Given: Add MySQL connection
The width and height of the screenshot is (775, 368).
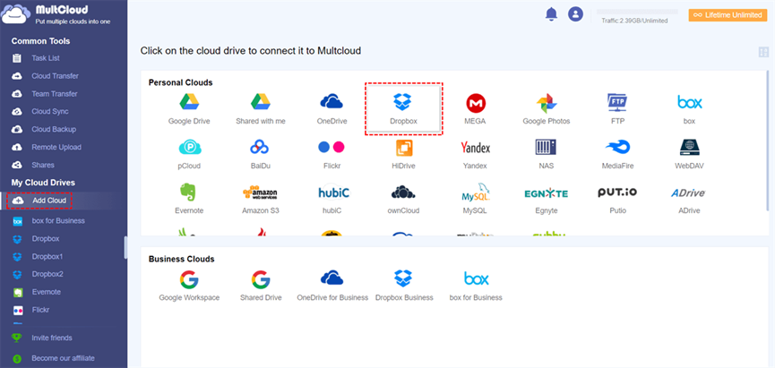Looking at the screenshot, I should (x=475, y=199).
